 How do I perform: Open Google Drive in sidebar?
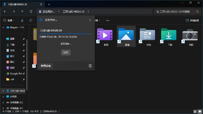[14, 73]
